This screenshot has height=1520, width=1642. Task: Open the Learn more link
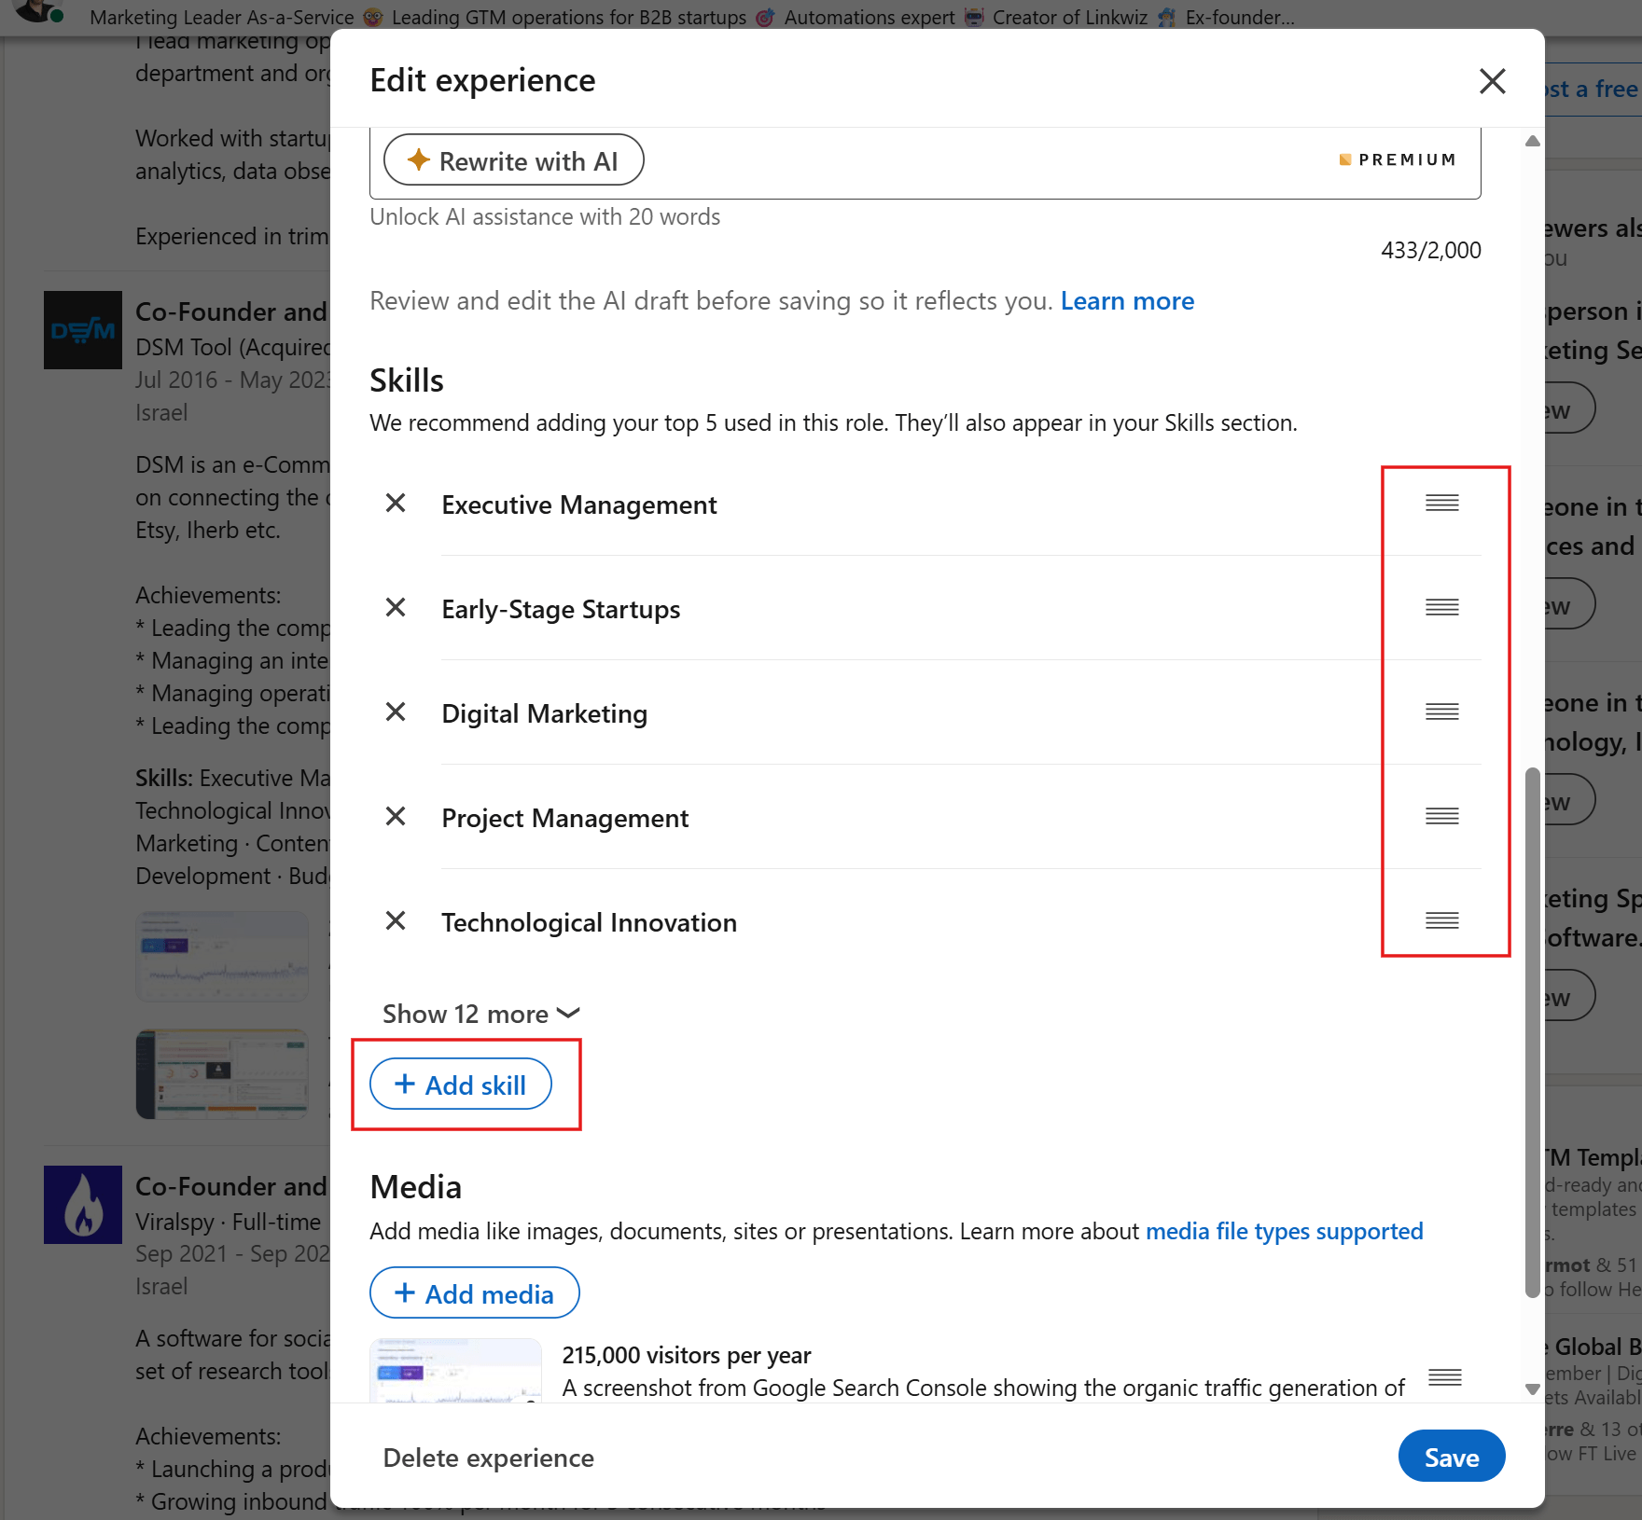pos(1127,301)
